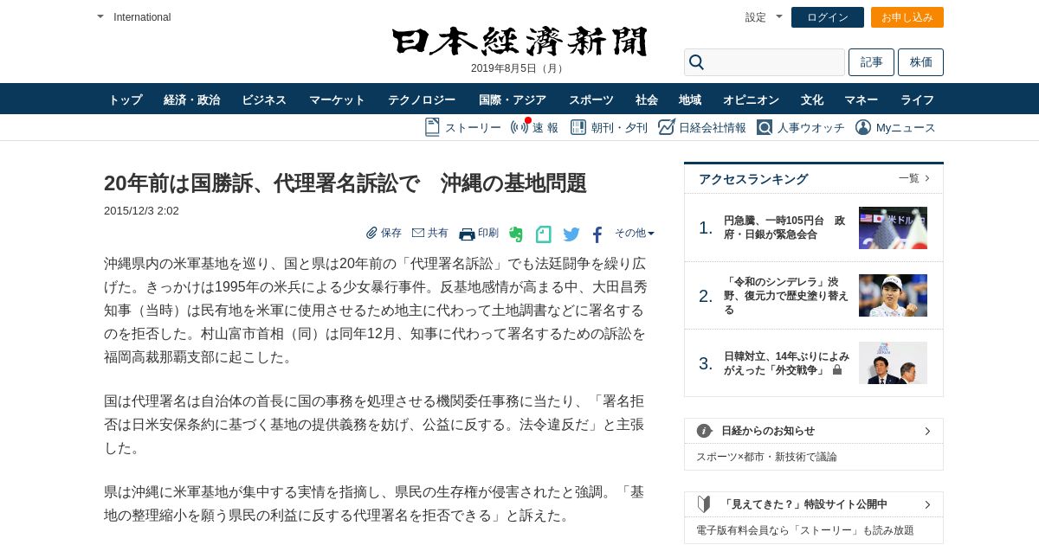
Task: Click the header date 2019年8月5日（月）
Action: pos(519,68)
